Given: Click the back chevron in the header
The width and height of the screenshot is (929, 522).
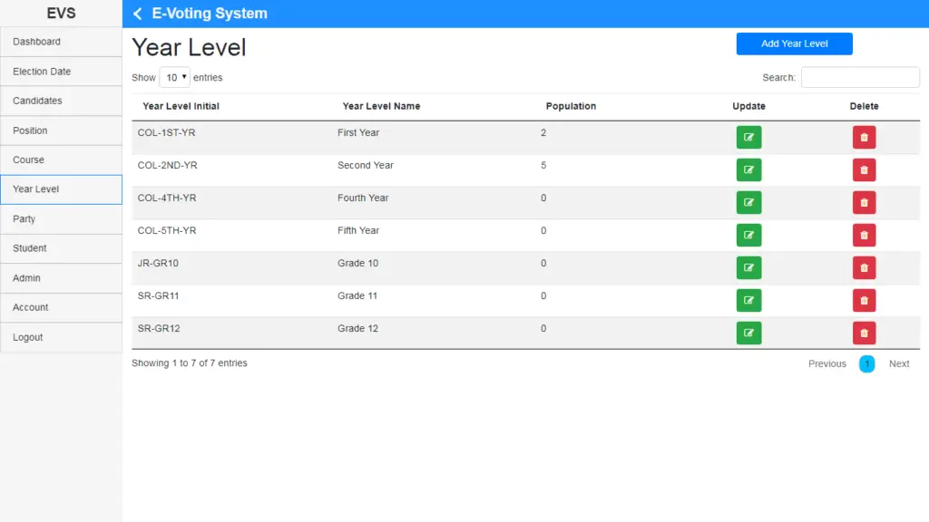Looking at the screenshot, I should [x=137, y=13].
